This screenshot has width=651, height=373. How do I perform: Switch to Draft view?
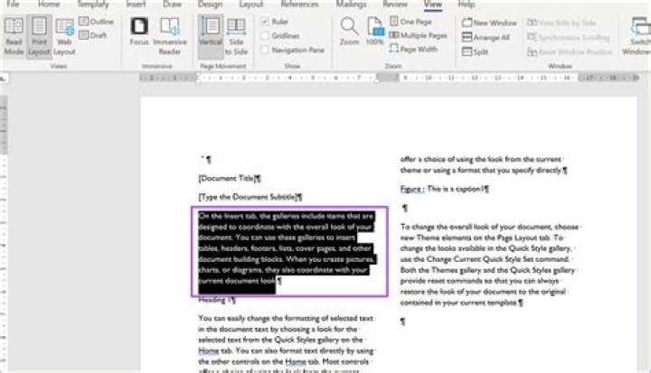pos(93,35)
